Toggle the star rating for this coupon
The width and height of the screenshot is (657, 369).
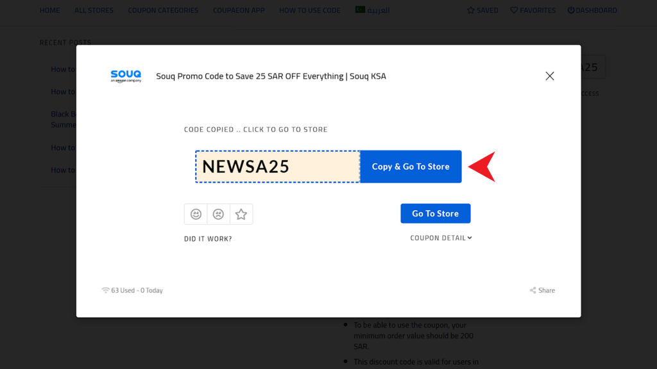(x=241, y=214)
